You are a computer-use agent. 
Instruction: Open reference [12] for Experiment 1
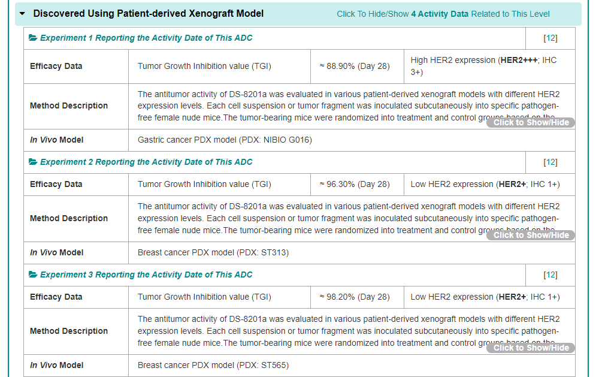(x=550, y=38)
